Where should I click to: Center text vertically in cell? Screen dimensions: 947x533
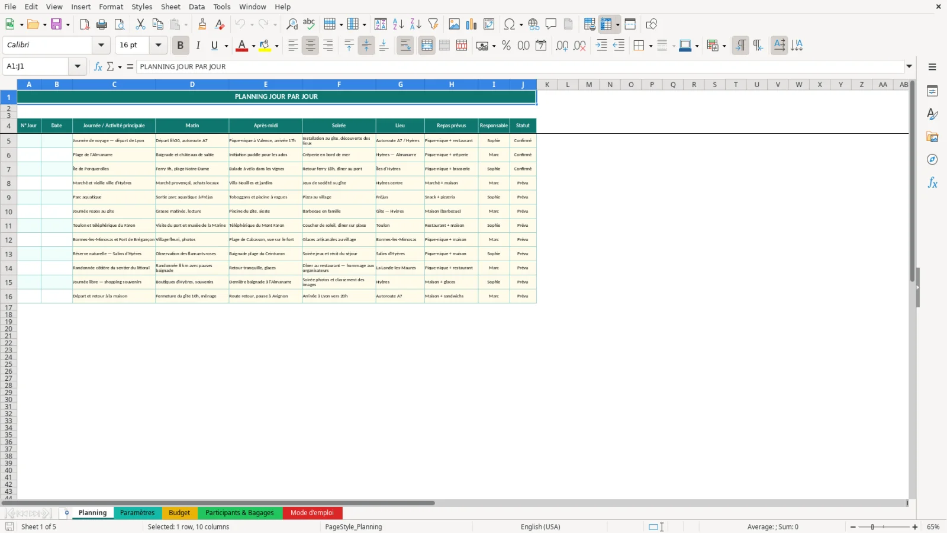coord(366,46)
